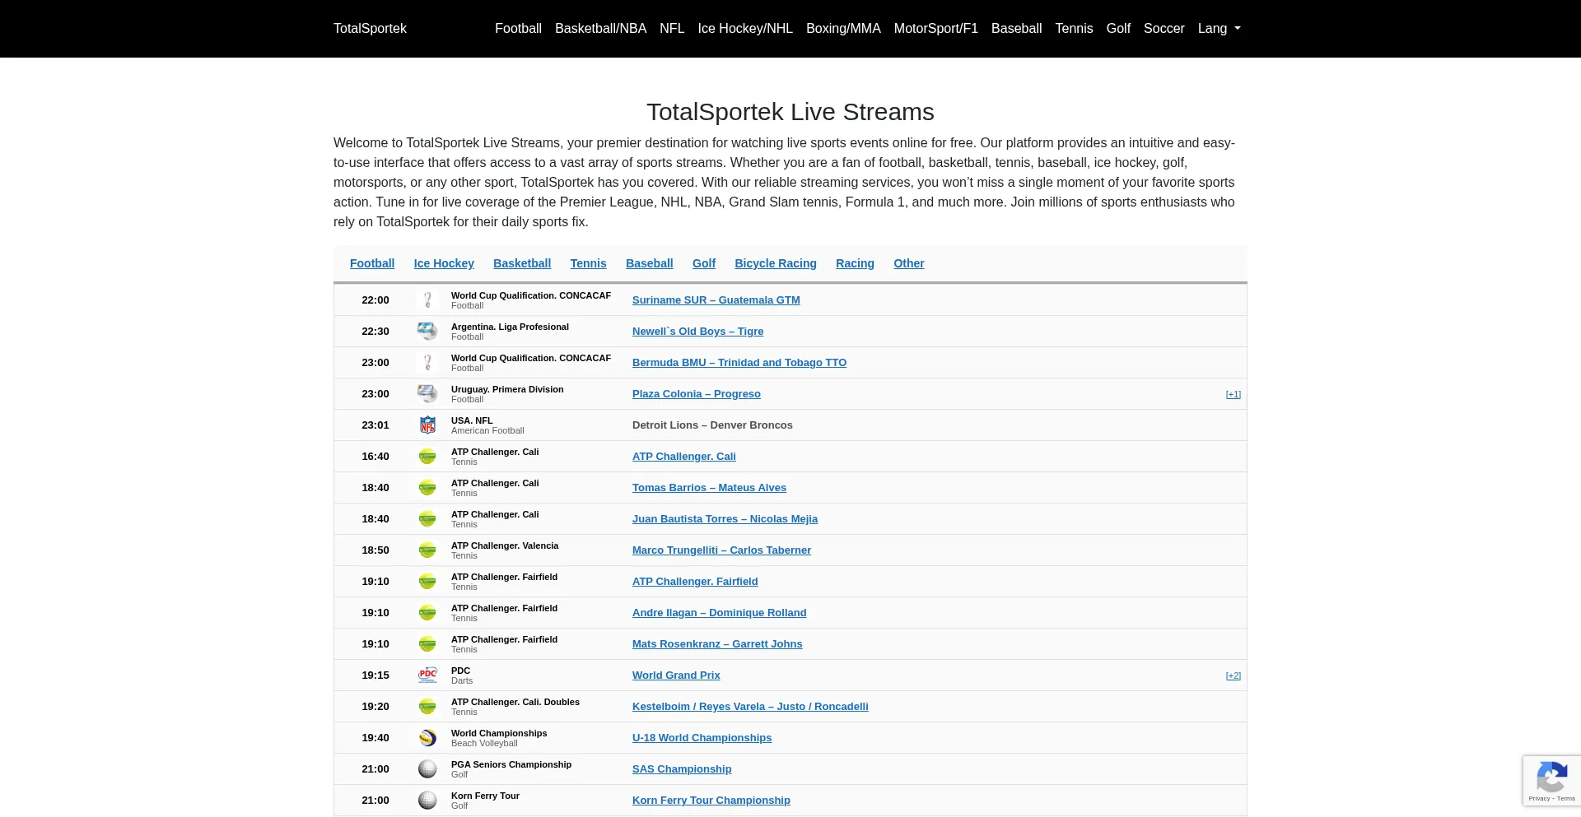1581x817 pixels.
Task: Click the reCAPTCHA badge icon
Action: click(x=1551, y=778)
